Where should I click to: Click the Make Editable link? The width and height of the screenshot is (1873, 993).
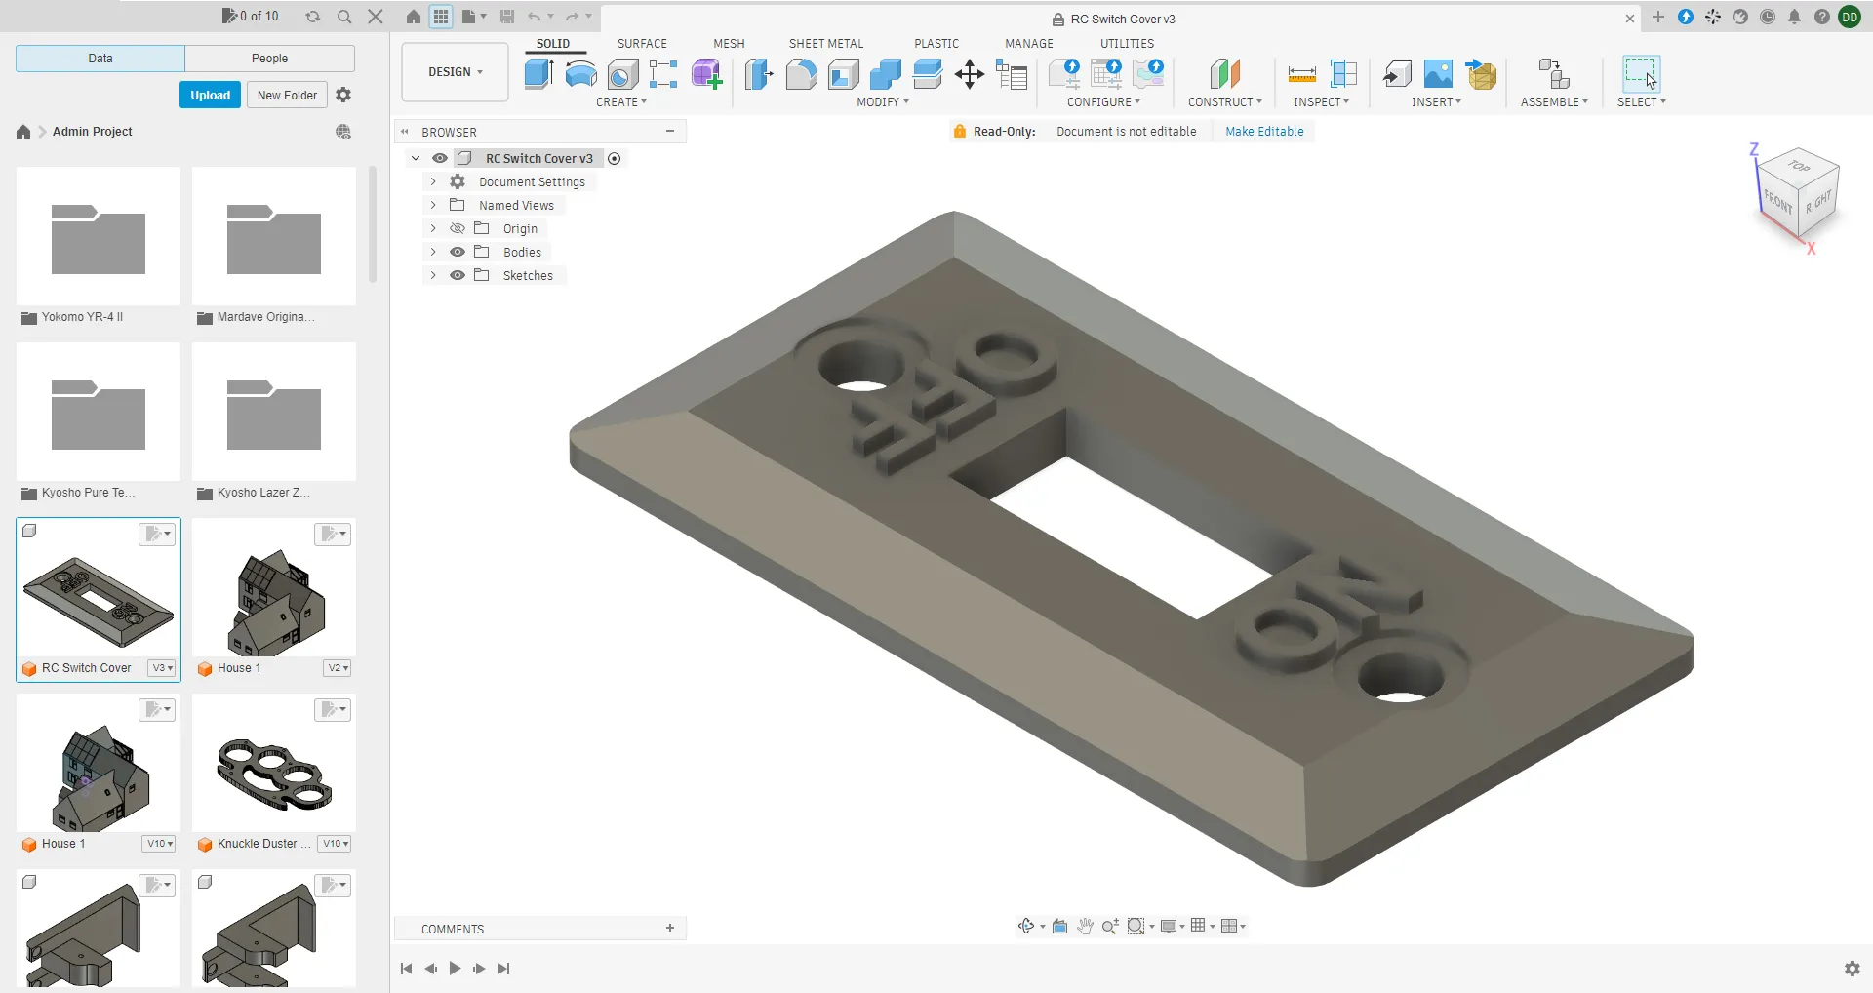tap(1264, 132)
